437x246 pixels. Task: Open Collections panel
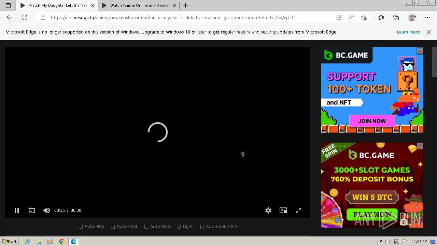tap(396, 17)
